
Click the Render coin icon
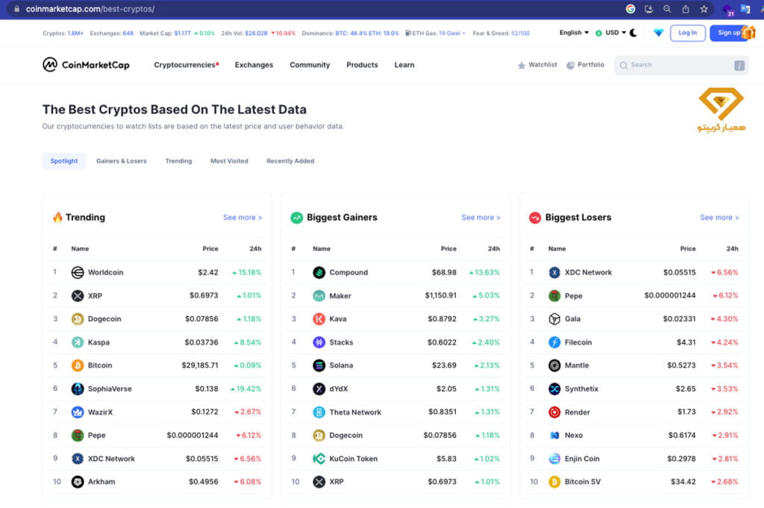coord(554,412)
